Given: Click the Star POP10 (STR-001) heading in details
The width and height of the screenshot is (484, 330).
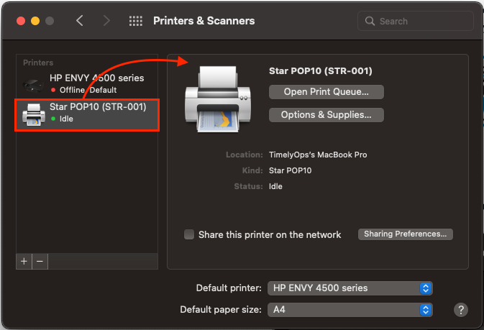Looking at the screenshot, I should (x=321, y=71).
